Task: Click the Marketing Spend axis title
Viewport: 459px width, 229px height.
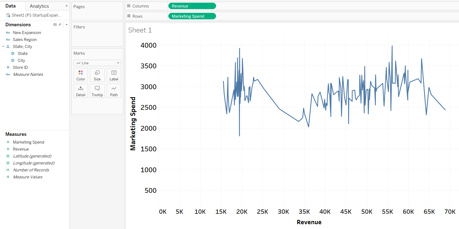Action: click(133, 124)
